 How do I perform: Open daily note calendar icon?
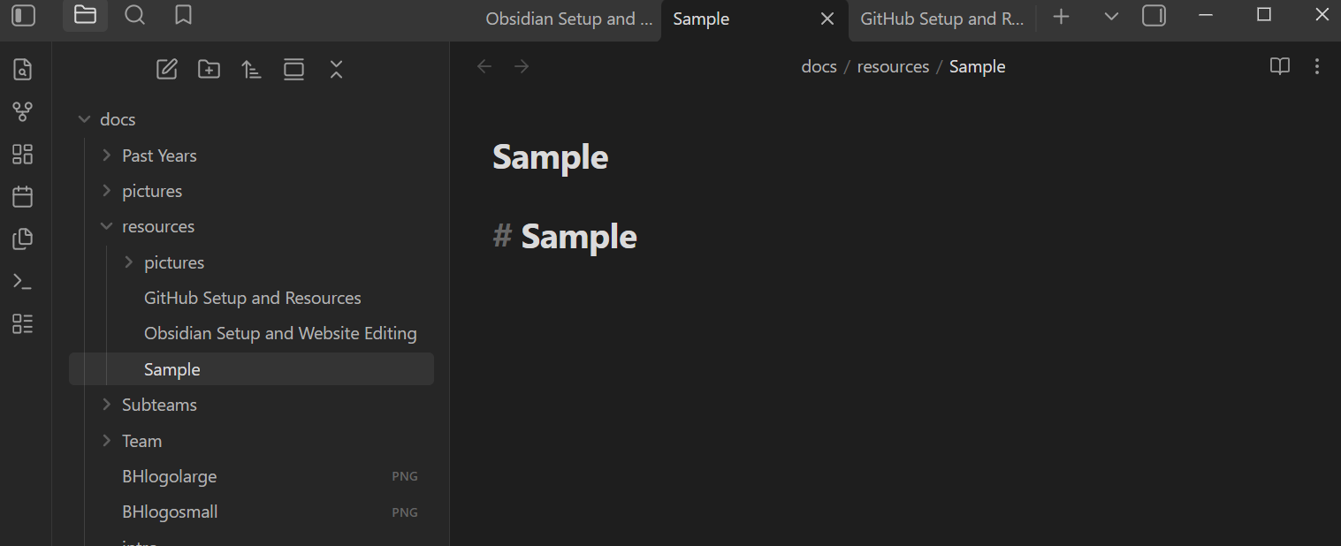pos(23,196)
